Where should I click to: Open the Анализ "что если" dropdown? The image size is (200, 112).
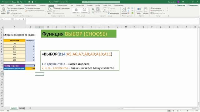point(139,11)
